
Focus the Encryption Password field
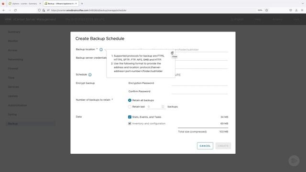pos(200,83)
